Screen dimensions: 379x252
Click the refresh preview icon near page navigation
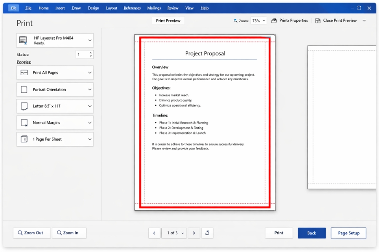tap(207, 233)
